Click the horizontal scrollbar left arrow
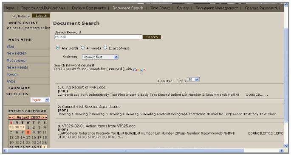 point(5,151)
